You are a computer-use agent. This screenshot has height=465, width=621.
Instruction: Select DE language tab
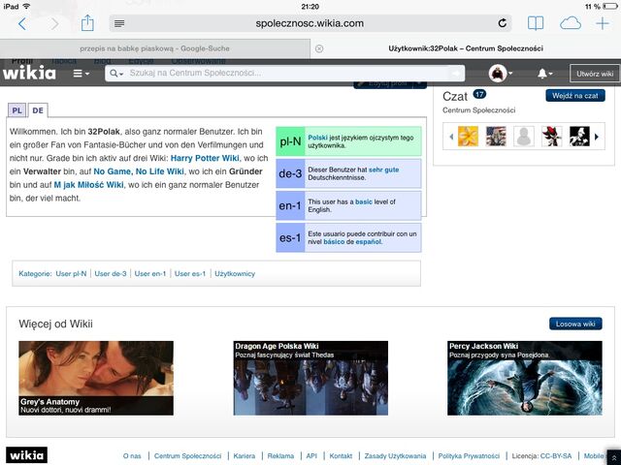click(38, 110)
